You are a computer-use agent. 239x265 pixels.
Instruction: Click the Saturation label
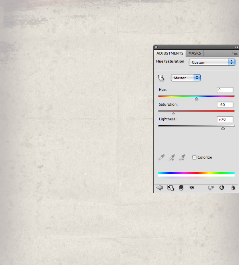(x=168, y=104)
